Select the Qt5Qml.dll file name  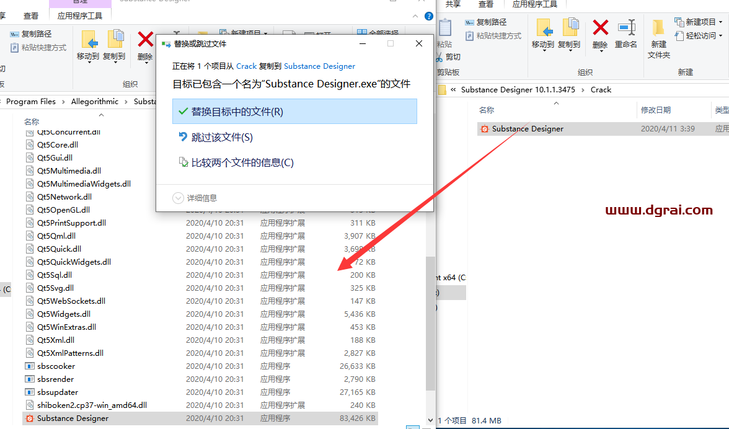[56, 236]
